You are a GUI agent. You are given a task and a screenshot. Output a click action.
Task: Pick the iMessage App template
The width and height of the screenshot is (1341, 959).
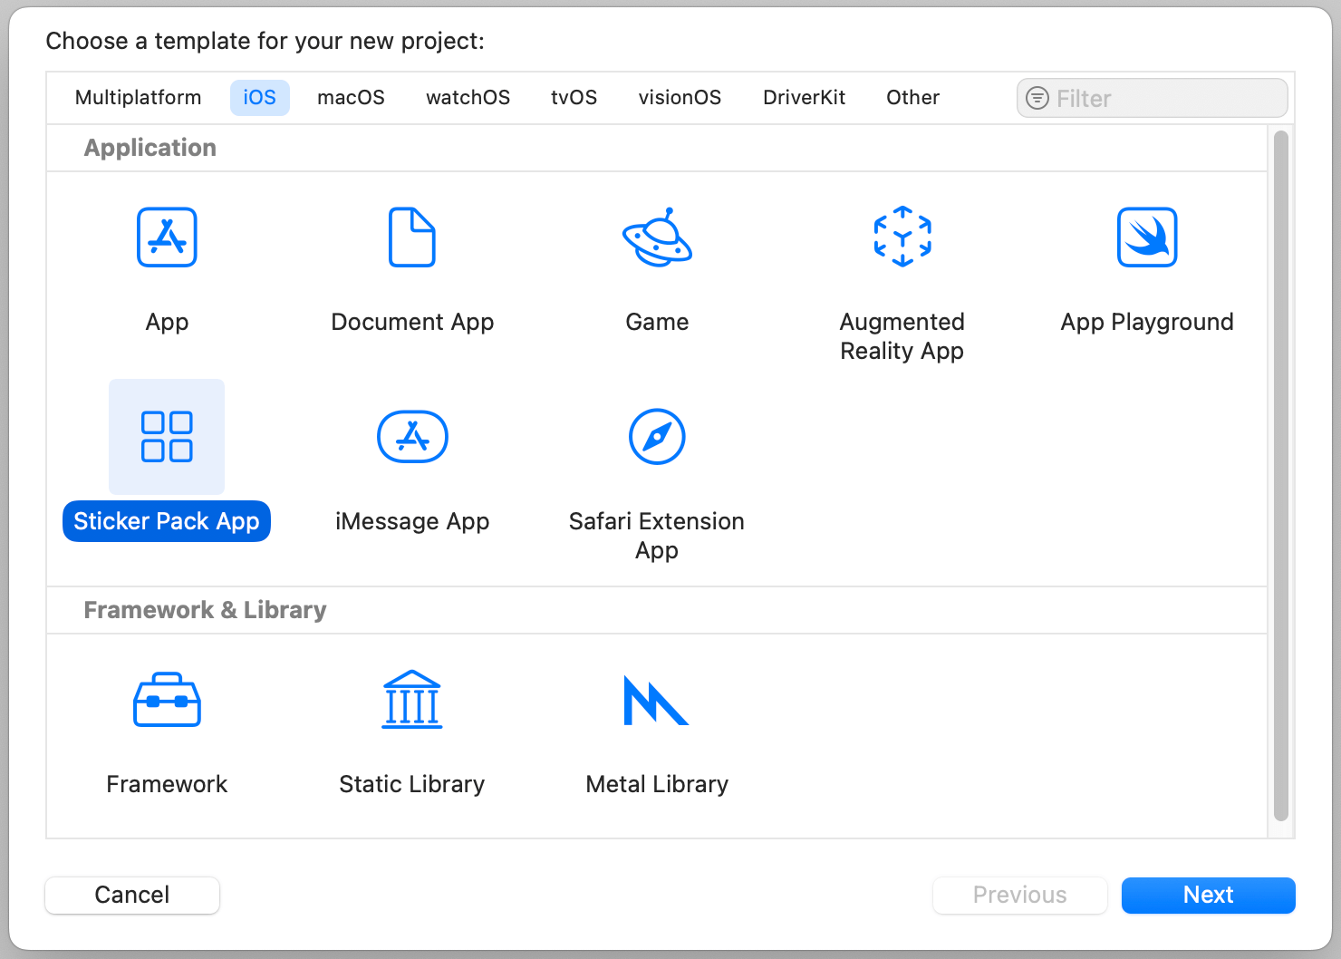(x=412, y=437)
